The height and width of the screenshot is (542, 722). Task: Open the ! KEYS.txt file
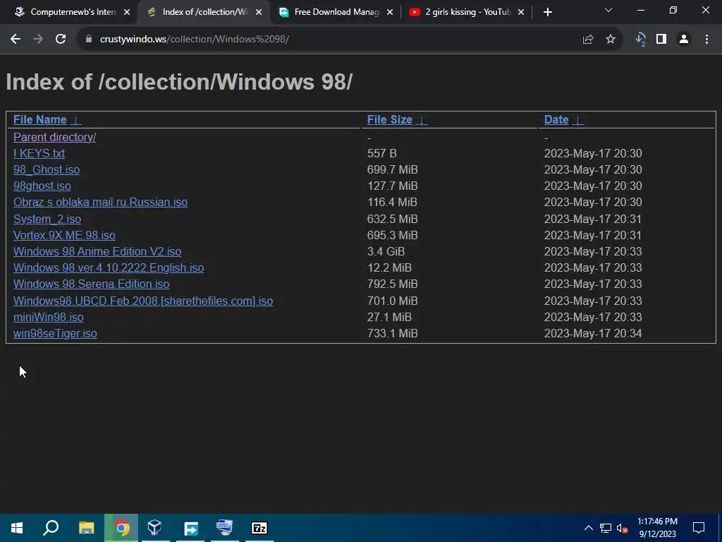pyautogui.click(x=39, y=153)
